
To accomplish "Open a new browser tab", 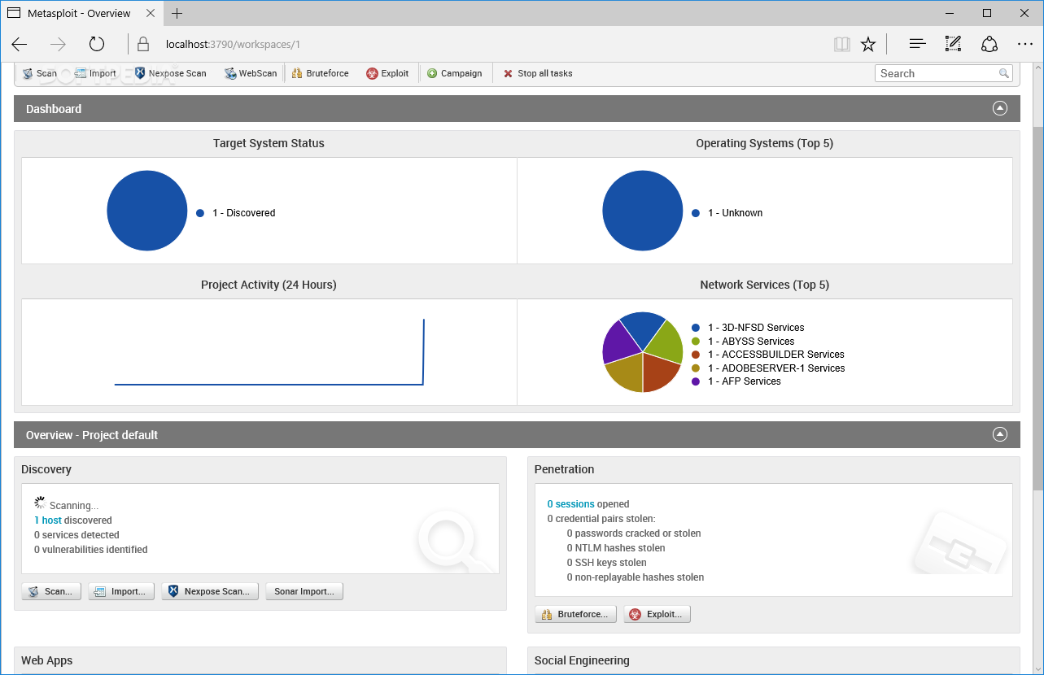I will tap(177, 13).
